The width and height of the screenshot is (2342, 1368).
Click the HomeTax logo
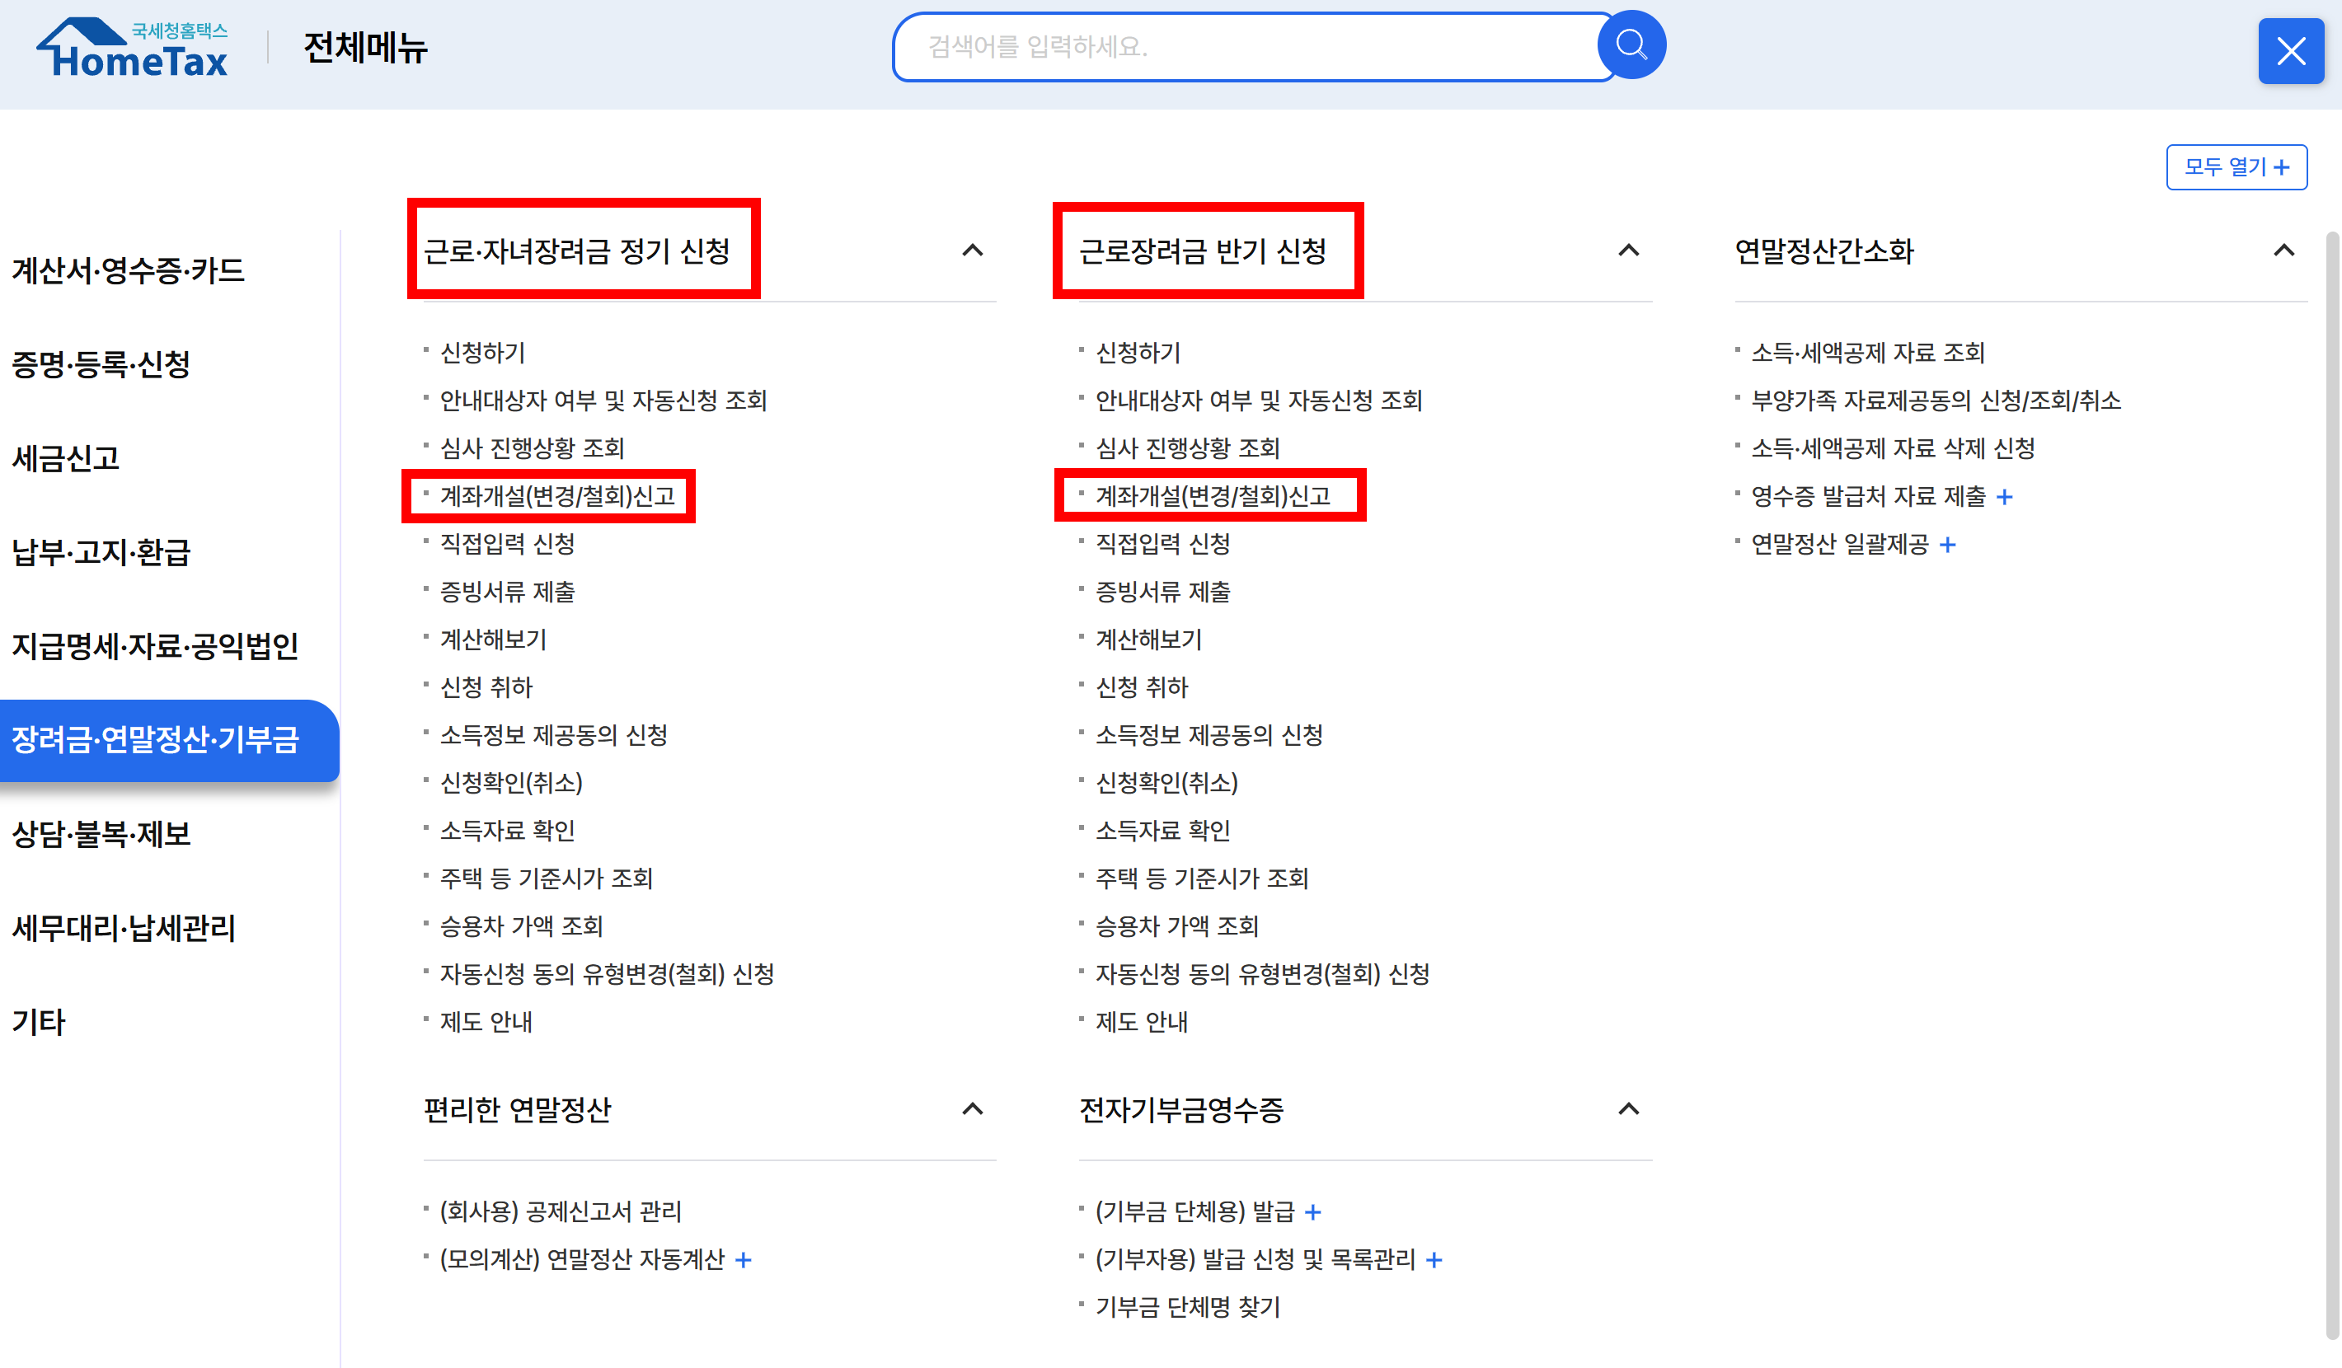pos(133,49)
